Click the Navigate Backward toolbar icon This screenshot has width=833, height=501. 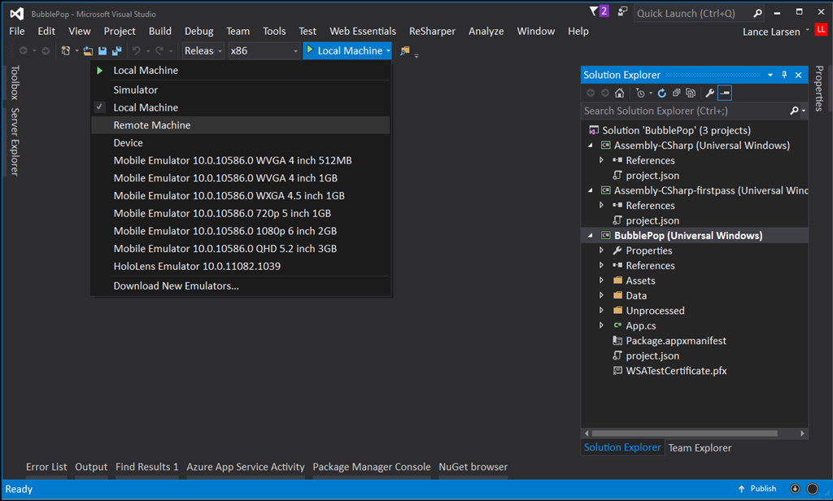pos(24,50)
